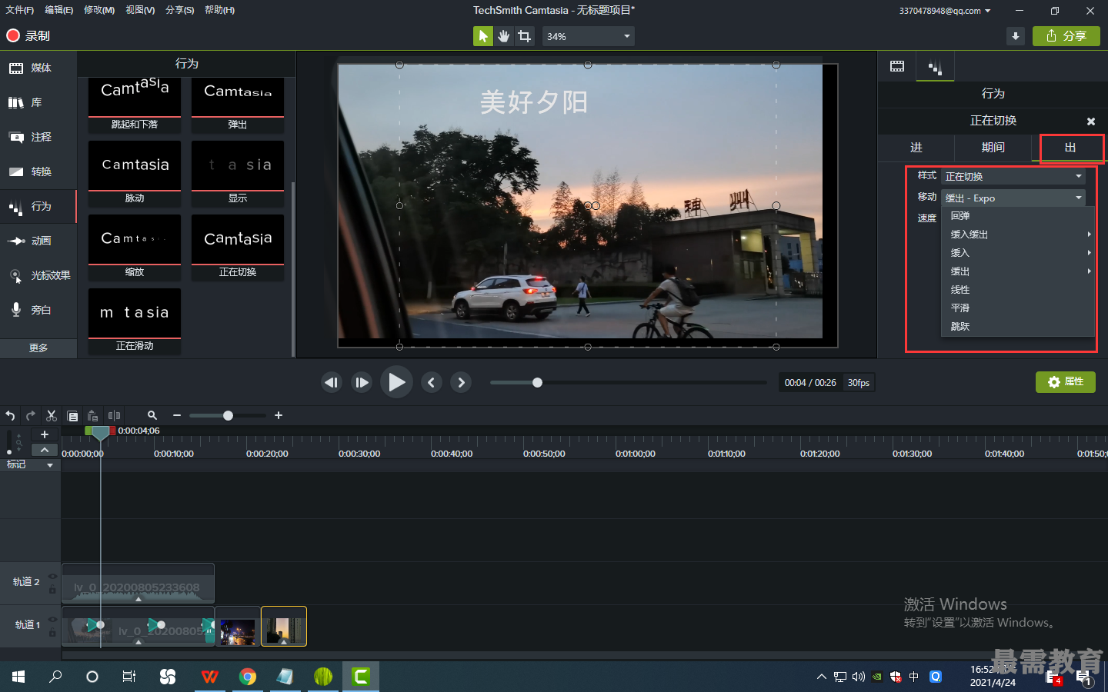The height and width of the screenshot is (692, 1108).
Task: Add a new track with plus
Action: (45, 434)
